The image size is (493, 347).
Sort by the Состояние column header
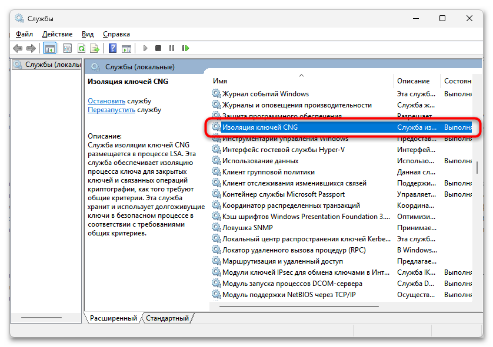pos(456,81)
